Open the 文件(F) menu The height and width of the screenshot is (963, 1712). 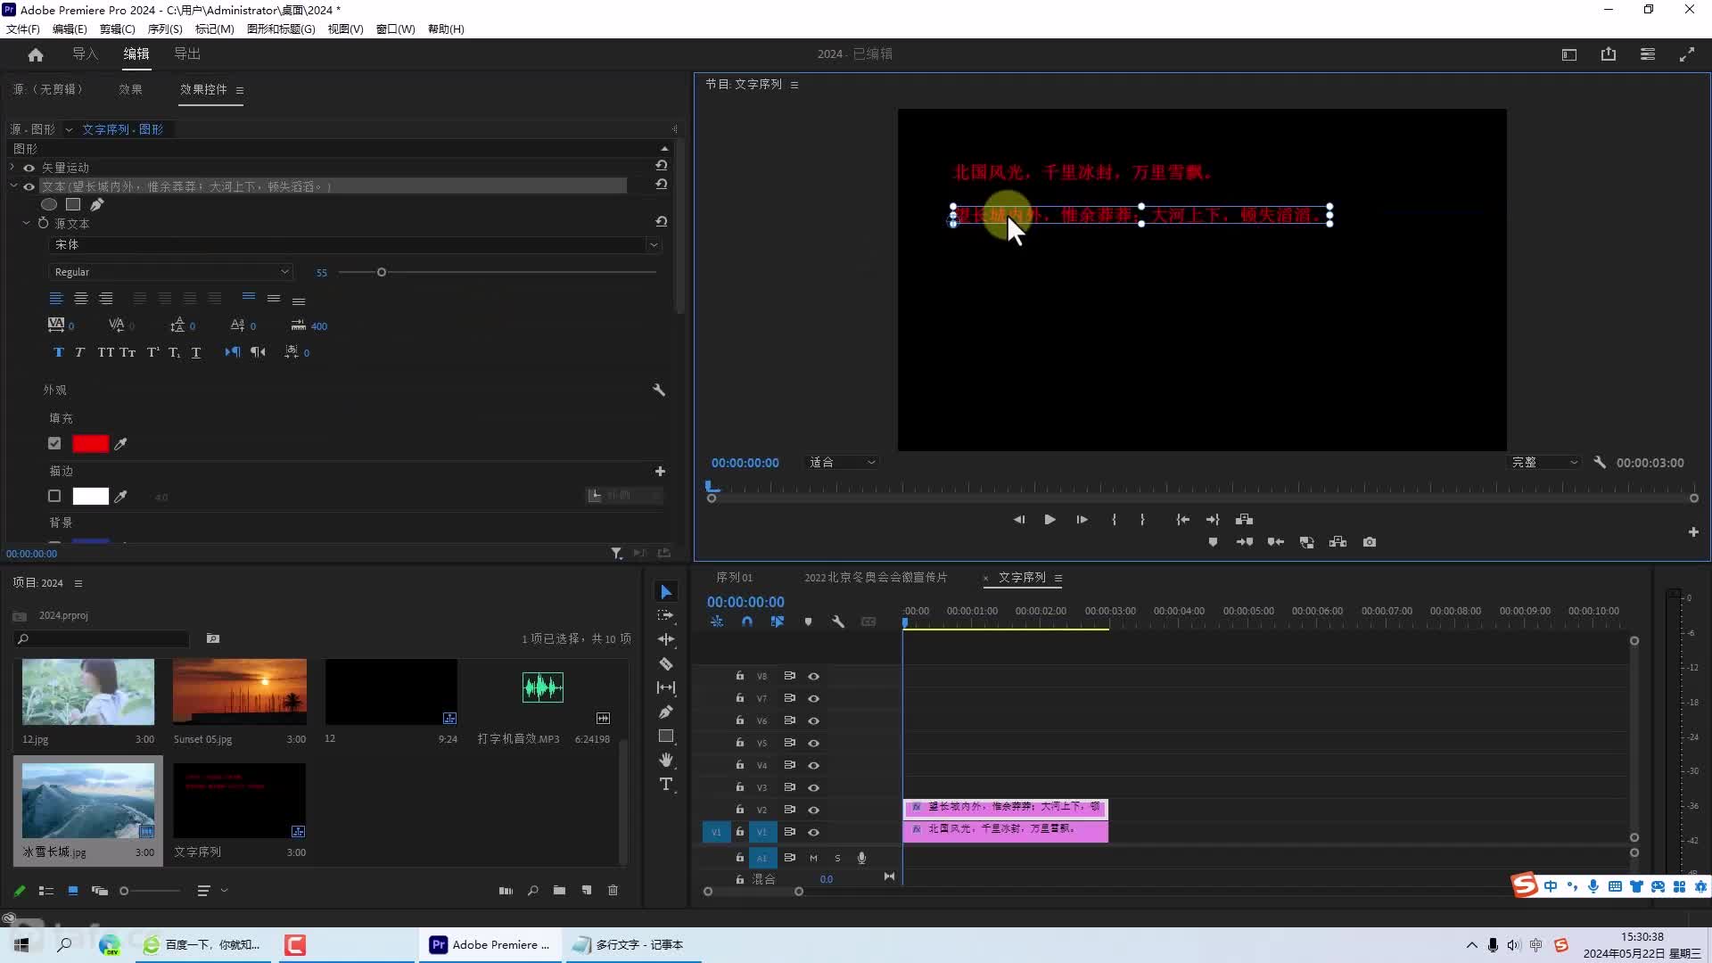[x=23, y=29]
